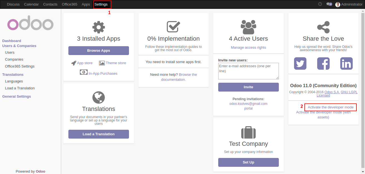Click the briefcase icon above Test Company
Image resolution: width=365 pixels, height=174 pixels.
[x=248, y=132]
